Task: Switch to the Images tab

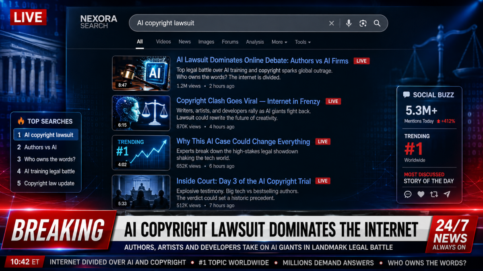Action: pos(206,42)
